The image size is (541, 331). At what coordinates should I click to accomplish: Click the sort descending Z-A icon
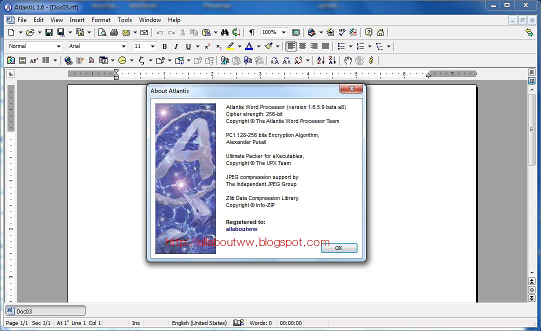tap(332, 60)
